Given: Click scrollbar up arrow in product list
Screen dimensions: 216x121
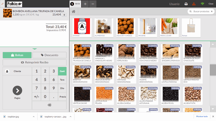Looking at the screenshot, I should tap(213, 44).
